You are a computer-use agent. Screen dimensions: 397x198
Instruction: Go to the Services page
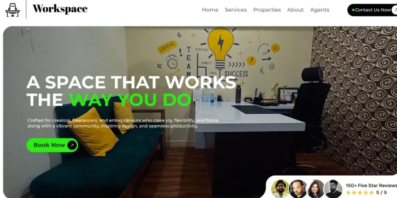[x=236, y=10]
